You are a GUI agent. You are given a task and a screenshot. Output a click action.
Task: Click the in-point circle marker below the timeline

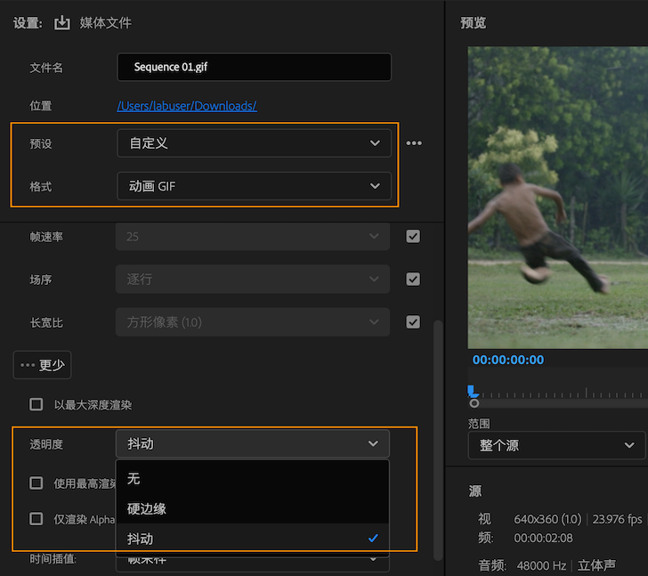pyautogui.click(x=474, y=403)
